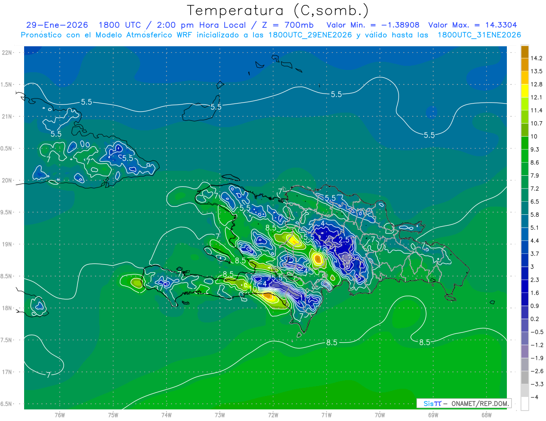The width and height of the screenshot is (546, 421).
Task: Select the date text '29-Ene-2026'
Action: [x=56, y=25]
